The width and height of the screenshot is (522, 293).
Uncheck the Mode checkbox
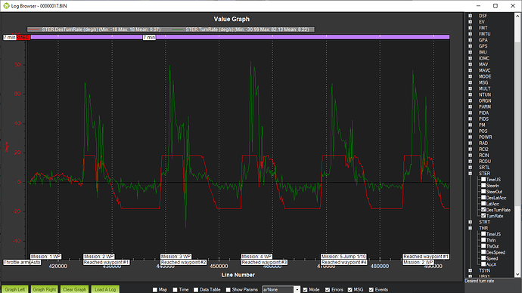click(305, 290)
